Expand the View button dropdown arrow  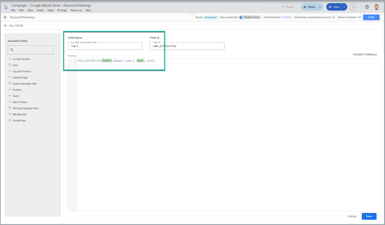344,7
